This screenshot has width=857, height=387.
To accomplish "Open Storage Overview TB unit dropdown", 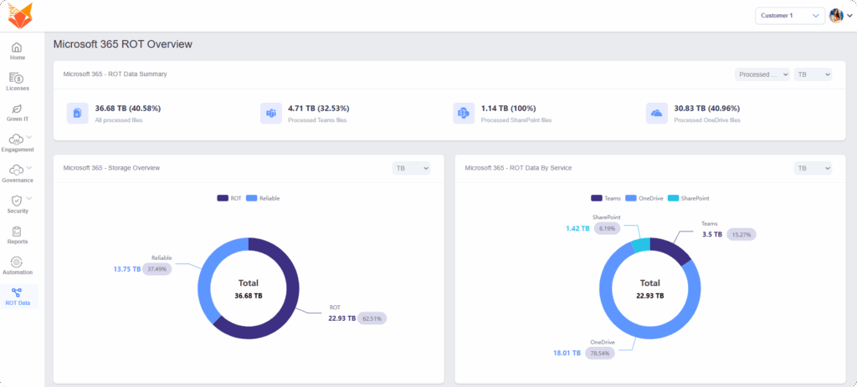I will tap(411, 168).
